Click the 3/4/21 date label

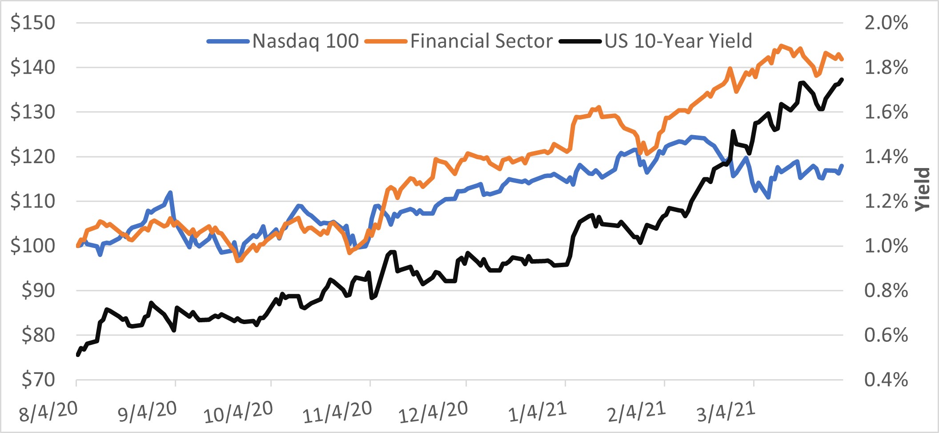pos(726,412)
